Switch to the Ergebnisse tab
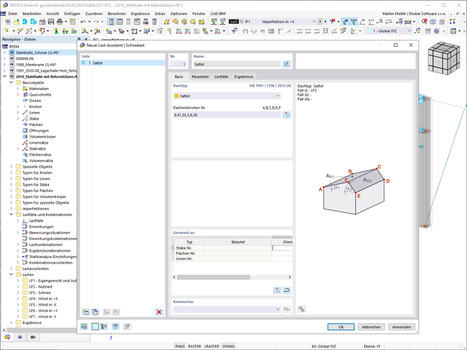The height and width of the screenshot is (350, 467). (243, 77)
